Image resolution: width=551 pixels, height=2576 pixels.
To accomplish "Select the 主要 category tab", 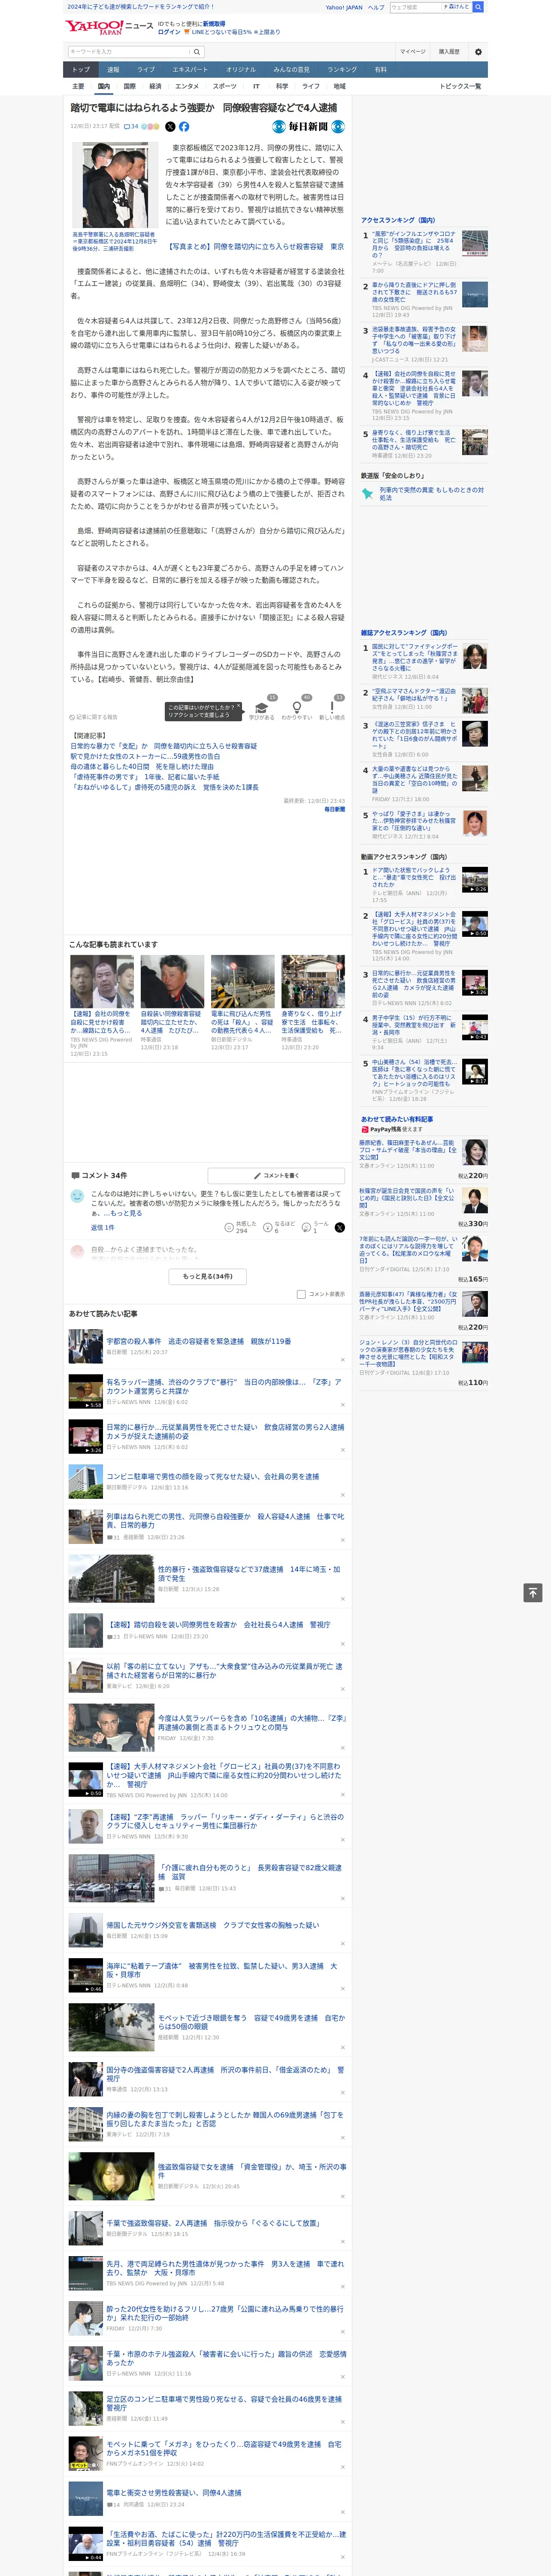I will (78, 86).
